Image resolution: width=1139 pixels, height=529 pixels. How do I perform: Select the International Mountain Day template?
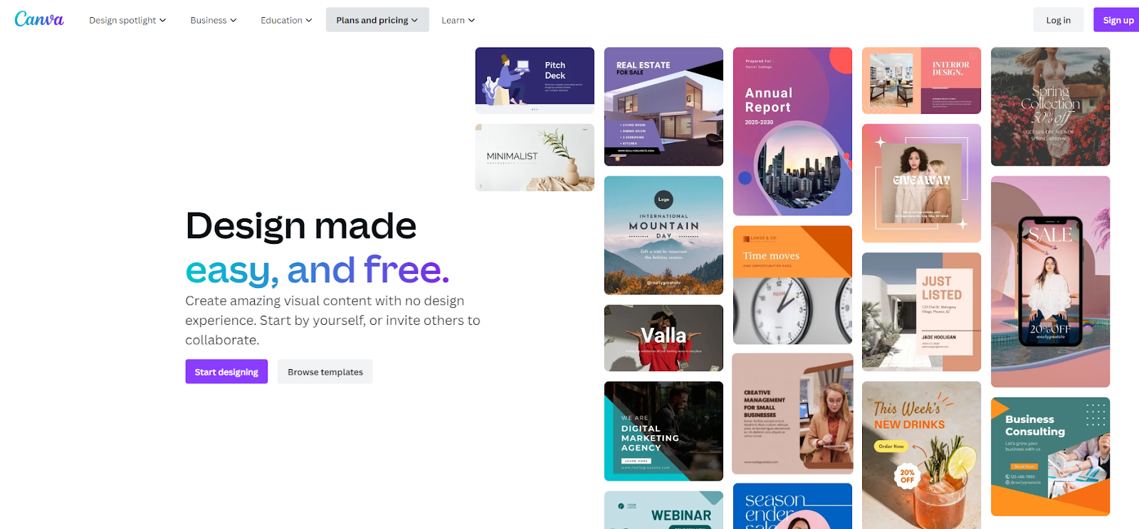pyautogui.click(x=663, y=235)
